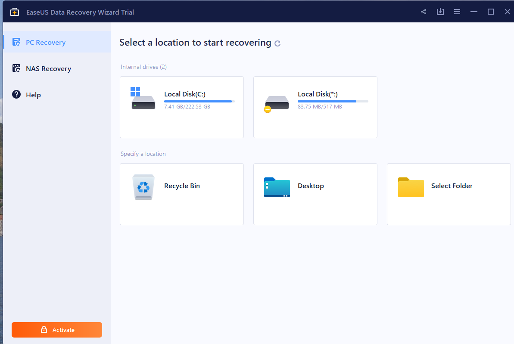Select the Local Disk(C:) label

[184, 94]
